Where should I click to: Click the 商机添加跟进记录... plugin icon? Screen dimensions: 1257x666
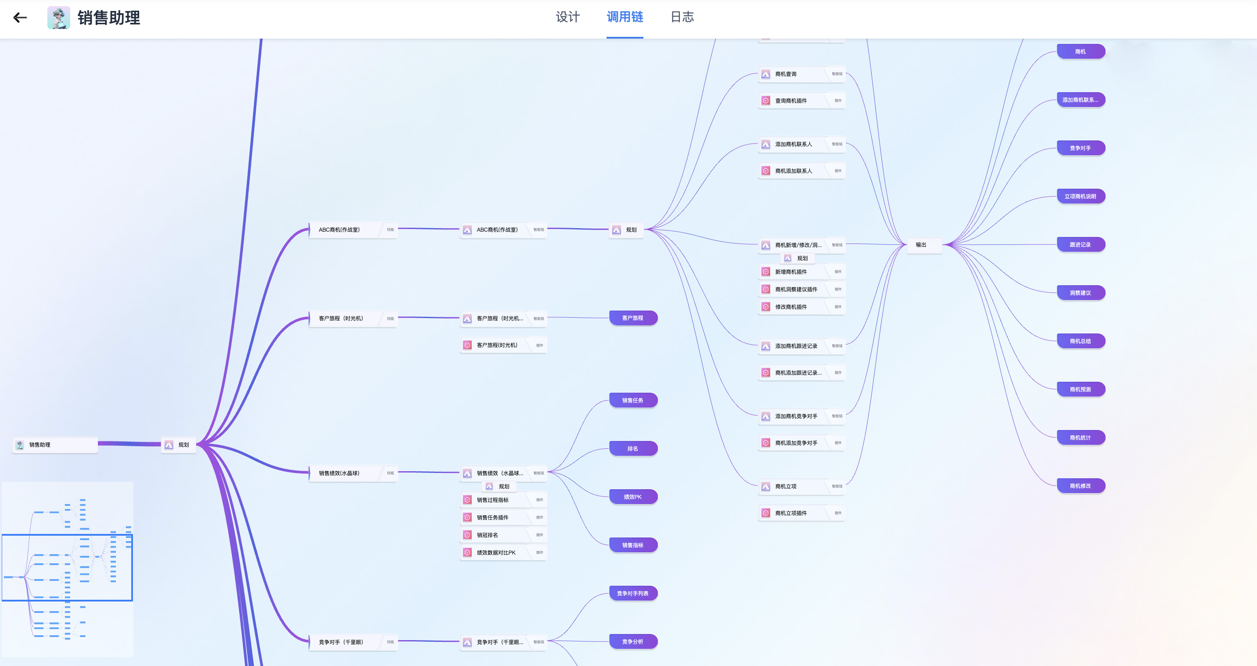(x=765, y=373)
